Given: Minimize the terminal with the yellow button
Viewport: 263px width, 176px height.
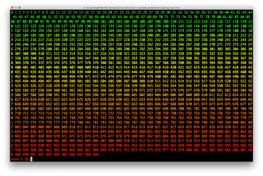Looking at the screenshot, I should pos(16,8).
